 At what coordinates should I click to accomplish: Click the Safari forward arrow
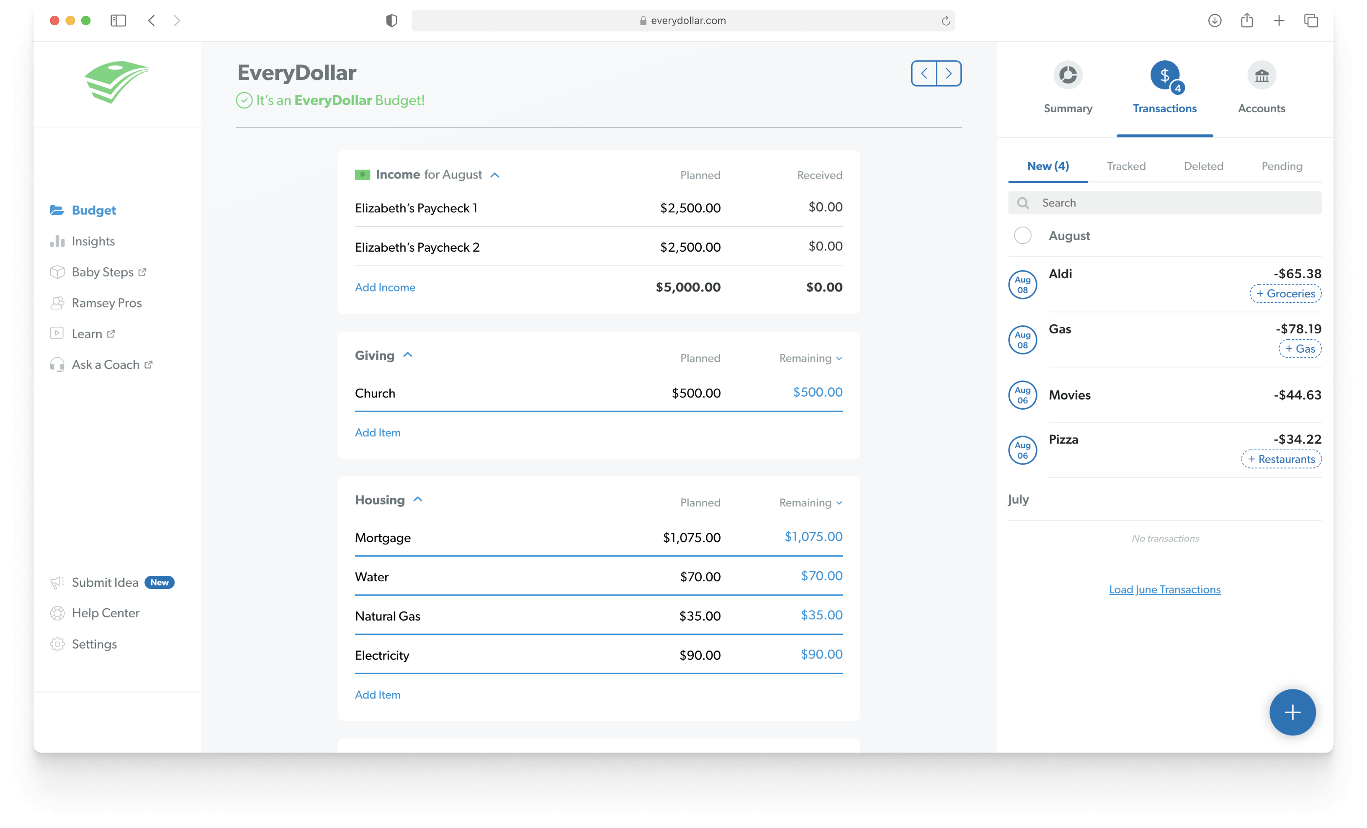click(177, 21)
